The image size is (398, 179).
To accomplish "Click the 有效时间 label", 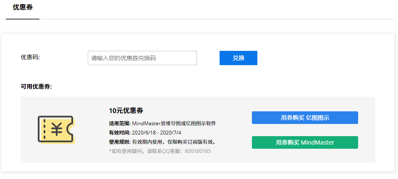I will 120,133.
